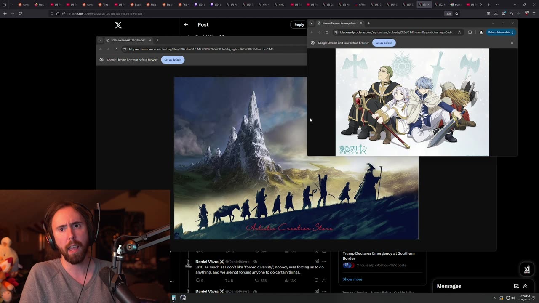Open new tab in main browser
The image size is (539, 303).
coord(488,5)
